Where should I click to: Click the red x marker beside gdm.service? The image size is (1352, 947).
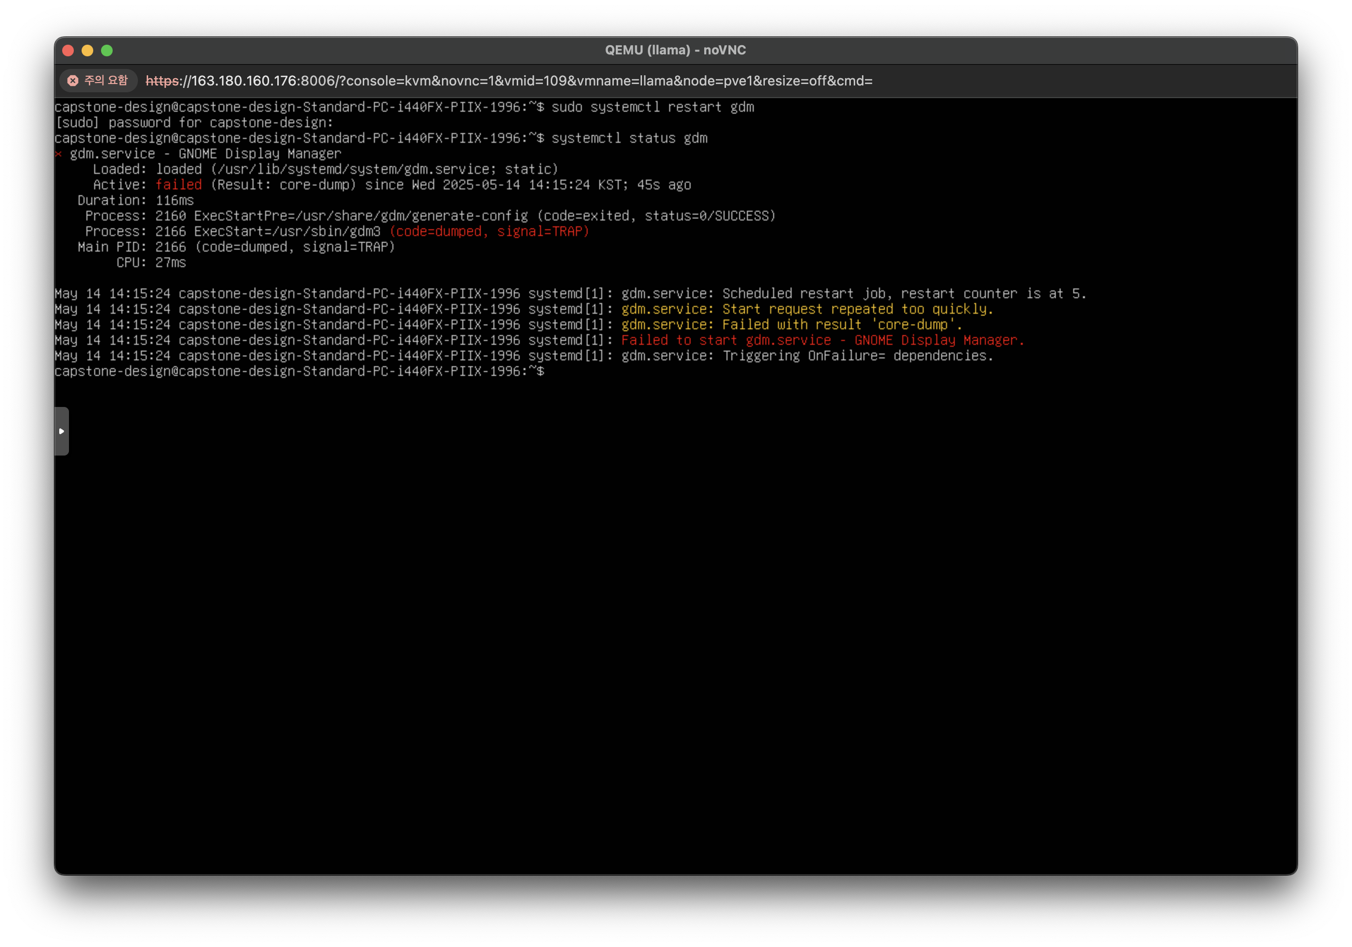pos(58,154)
